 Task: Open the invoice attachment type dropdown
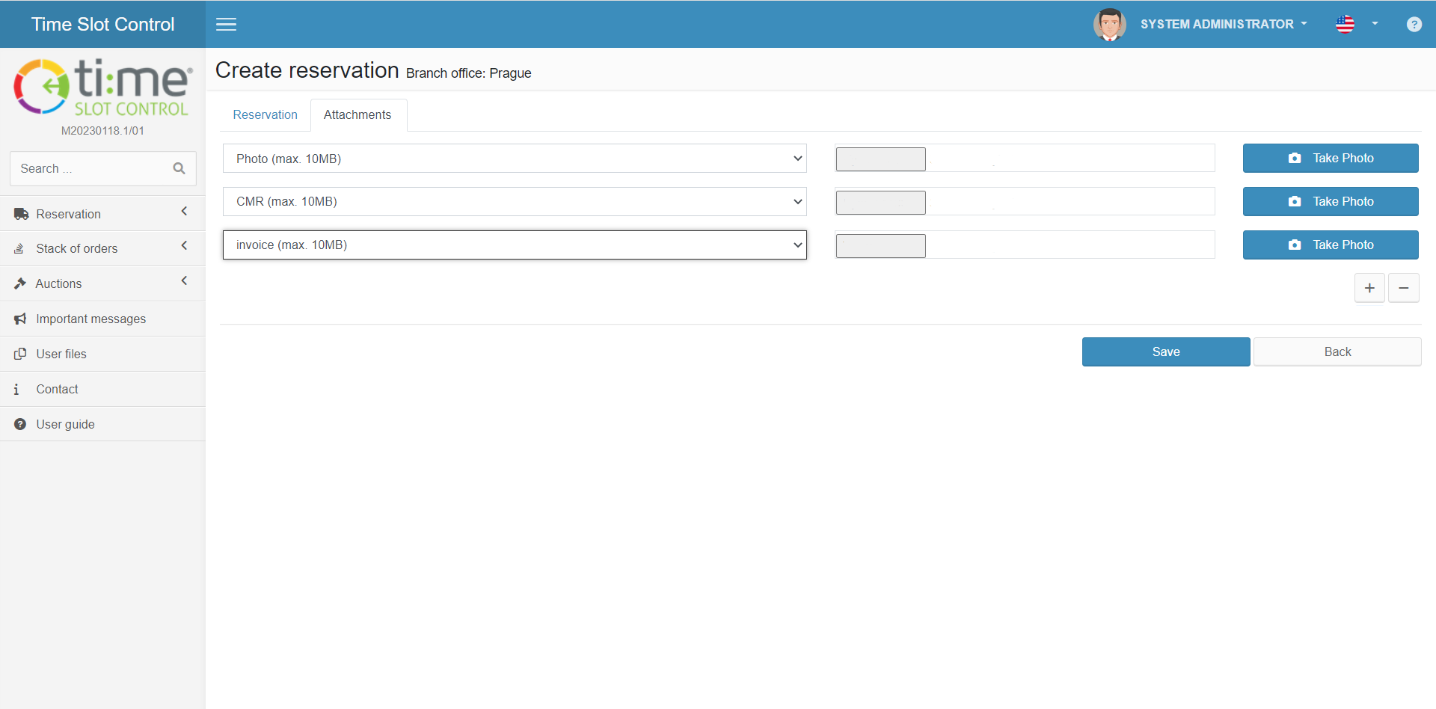[515, 245]
